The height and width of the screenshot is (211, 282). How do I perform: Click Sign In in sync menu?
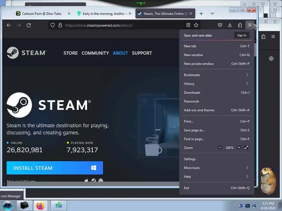(242, 35)
